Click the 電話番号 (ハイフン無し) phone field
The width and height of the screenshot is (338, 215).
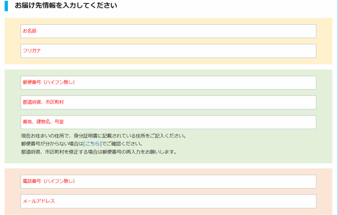[168, 182]
